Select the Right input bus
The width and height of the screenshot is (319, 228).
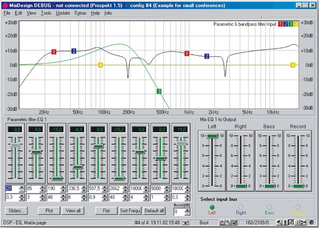[241, 208]
